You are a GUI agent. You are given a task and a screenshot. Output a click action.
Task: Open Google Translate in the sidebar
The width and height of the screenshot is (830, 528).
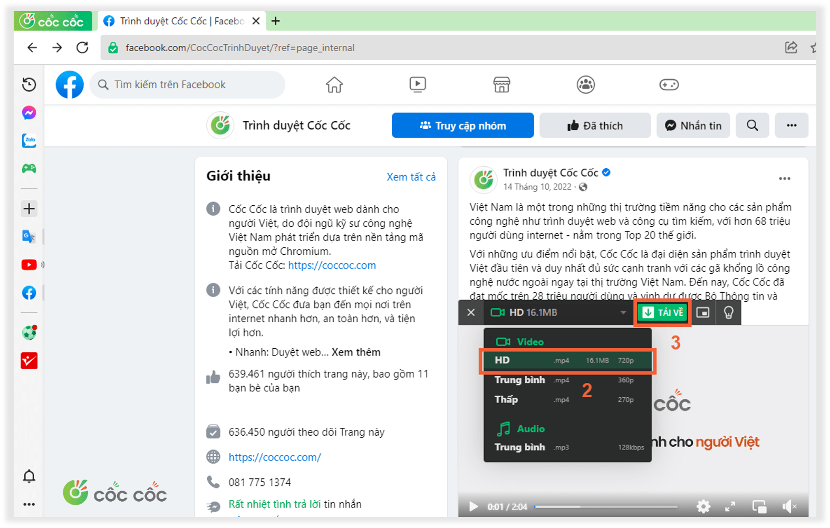point(29,236)
